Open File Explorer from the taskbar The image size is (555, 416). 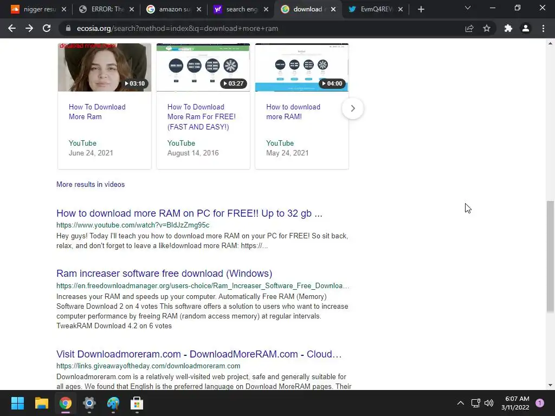(x=41, y=403)
